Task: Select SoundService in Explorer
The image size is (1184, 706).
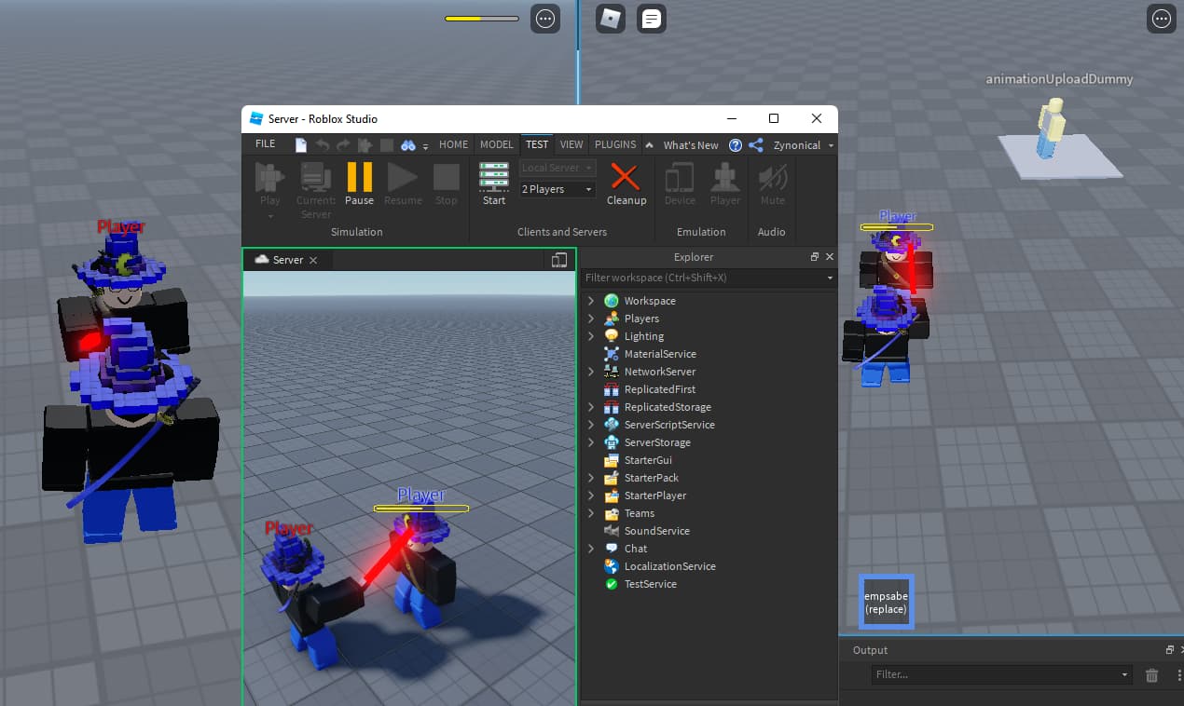Action: pyautogui.click(x=656, y=531)
